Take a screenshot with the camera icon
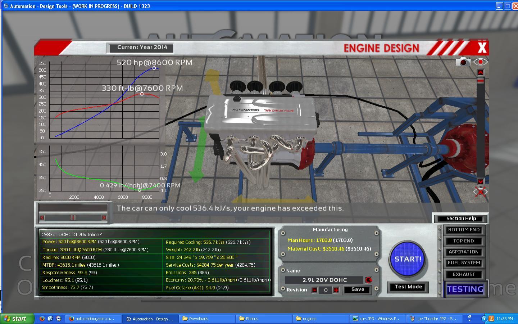The image size is (518, 324). click(x=463, y=62)
